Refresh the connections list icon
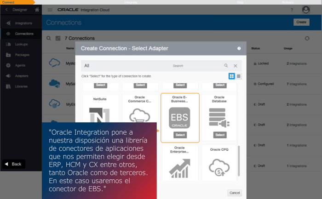322x199 pixels. click(307, 38)
